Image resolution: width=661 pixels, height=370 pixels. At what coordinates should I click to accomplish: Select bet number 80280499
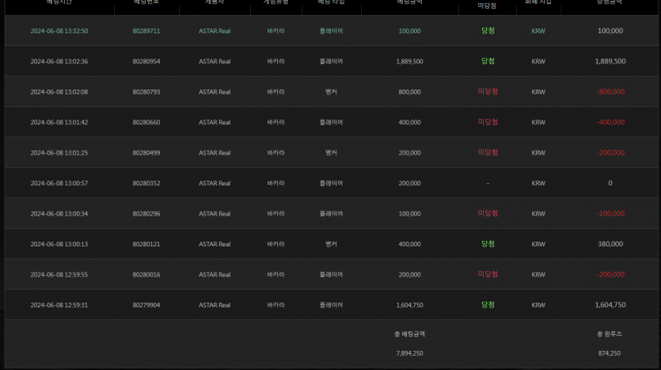pos(146,153)
